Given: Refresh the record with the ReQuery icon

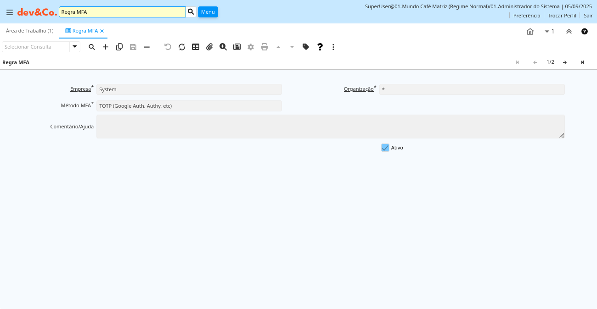Looking at the screenshot, I should click(x=182, y=47).
